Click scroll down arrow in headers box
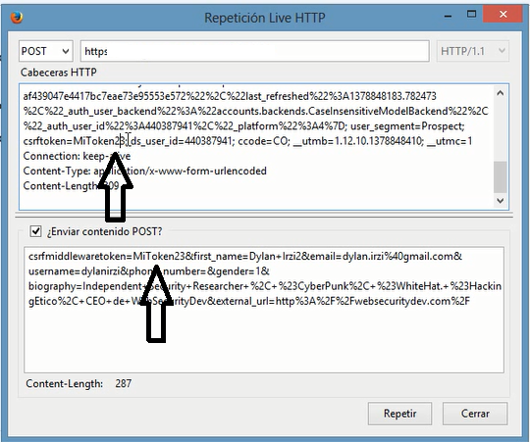The height and width of the screenshot is (442, 530). (x=501, y=200)
